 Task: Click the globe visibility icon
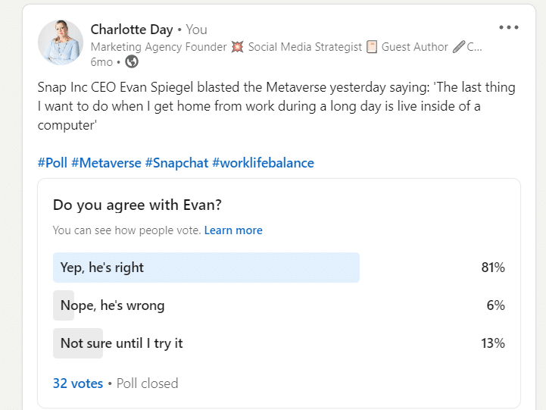click(x=132, y=62)
